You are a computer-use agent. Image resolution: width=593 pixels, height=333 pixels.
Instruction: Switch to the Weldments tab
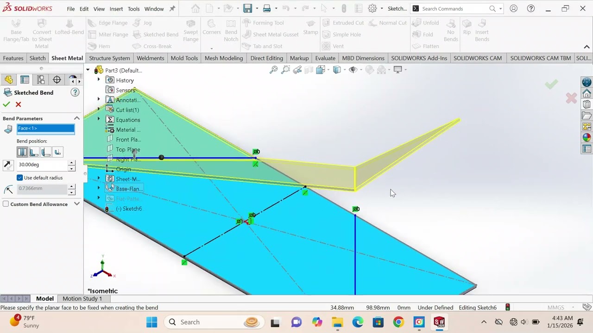151,58
